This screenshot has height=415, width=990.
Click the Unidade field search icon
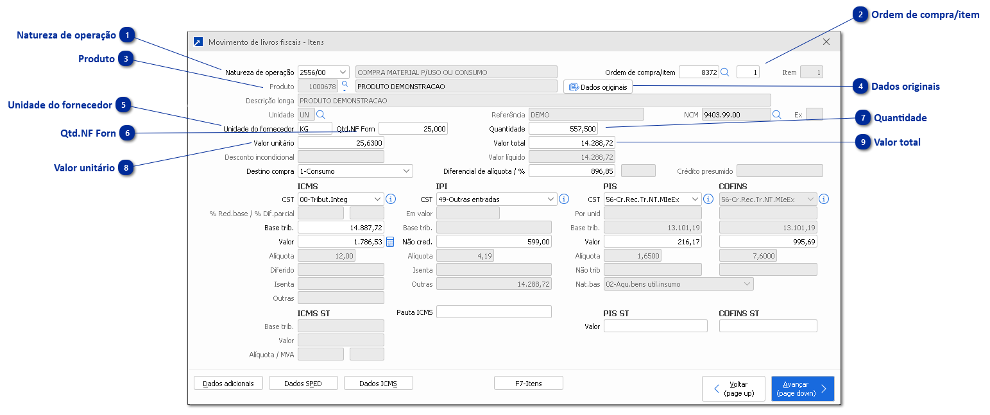coord(321,114)
